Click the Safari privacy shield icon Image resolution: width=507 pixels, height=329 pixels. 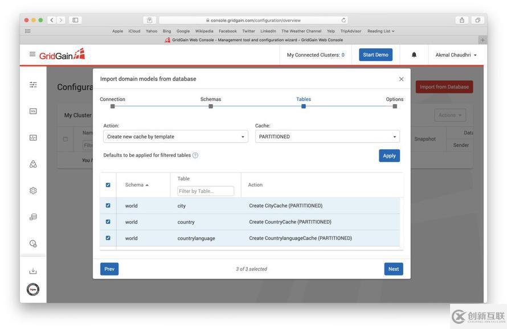[150, 20]
